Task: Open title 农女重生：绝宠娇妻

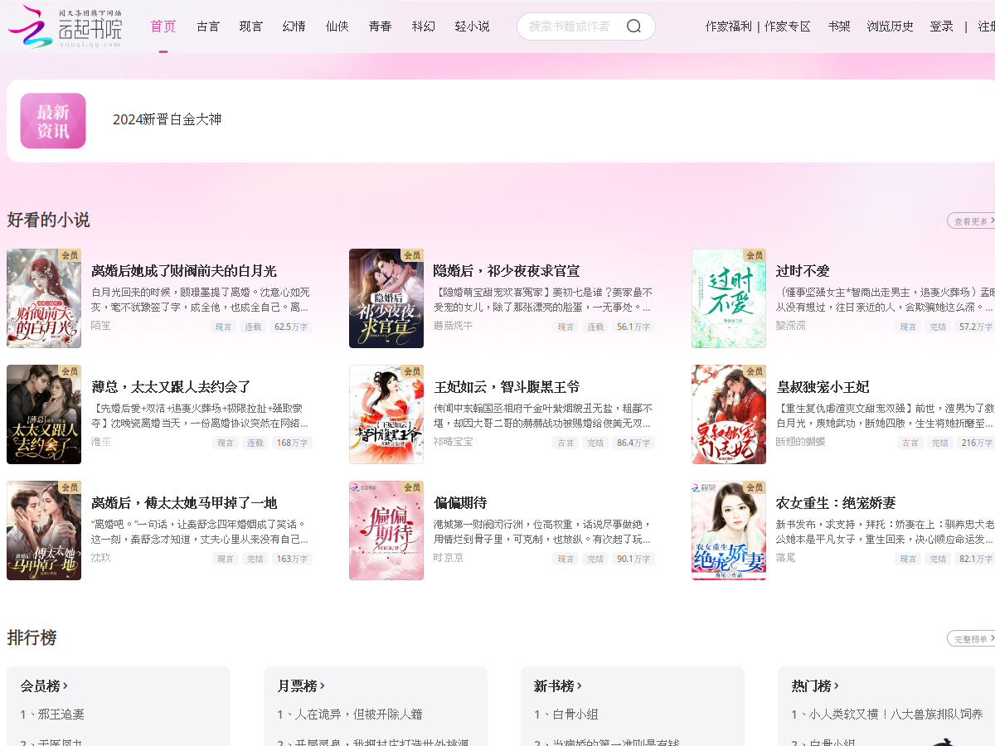Action: pos(836,503)
